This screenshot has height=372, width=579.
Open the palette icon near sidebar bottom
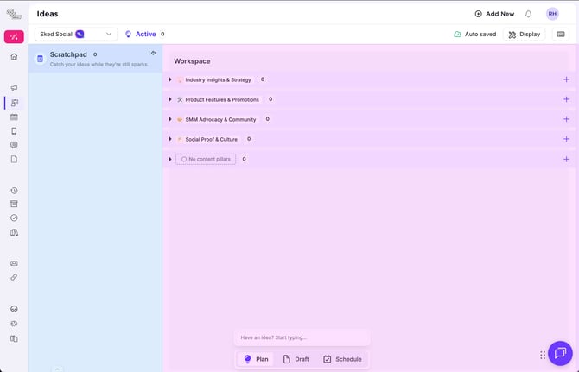coord(14,324)
